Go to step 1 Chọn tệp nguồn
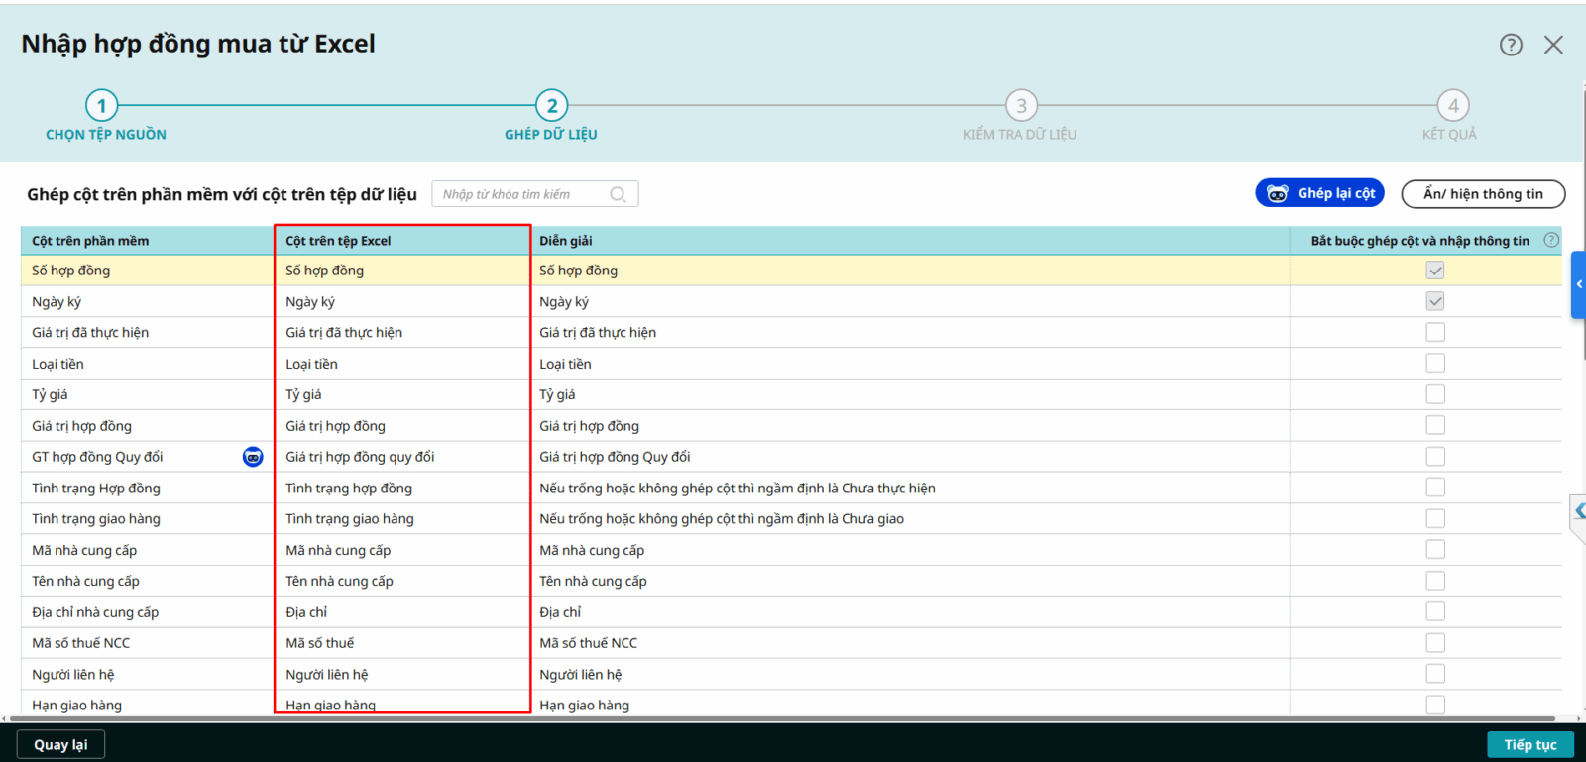1586x762 pixels. [x=102, y=106]
